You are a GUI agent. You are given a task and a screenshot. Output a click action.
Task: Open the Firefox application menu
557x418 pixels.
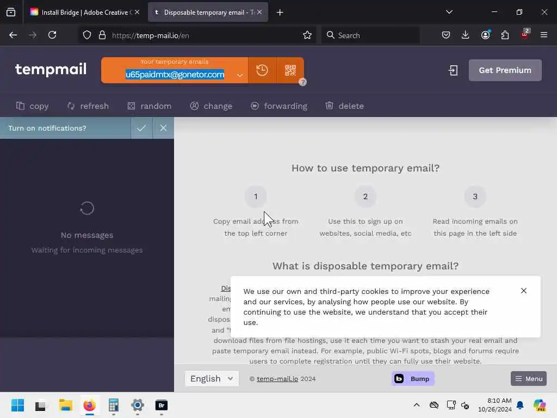(x=544, y=35)
